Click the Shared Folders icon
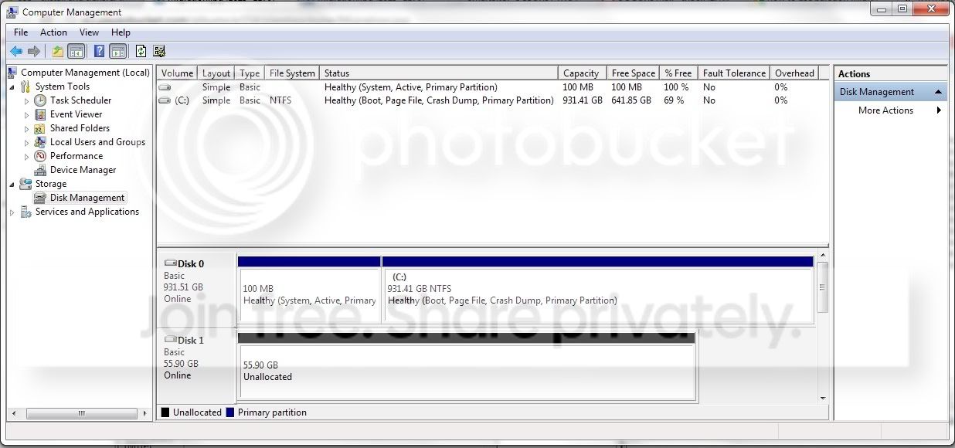Screen dimensions: 955x448 pos(40,128)
